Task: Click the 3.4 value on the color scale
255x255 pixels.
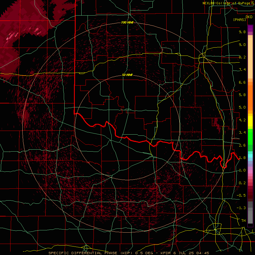Action: 242,133
